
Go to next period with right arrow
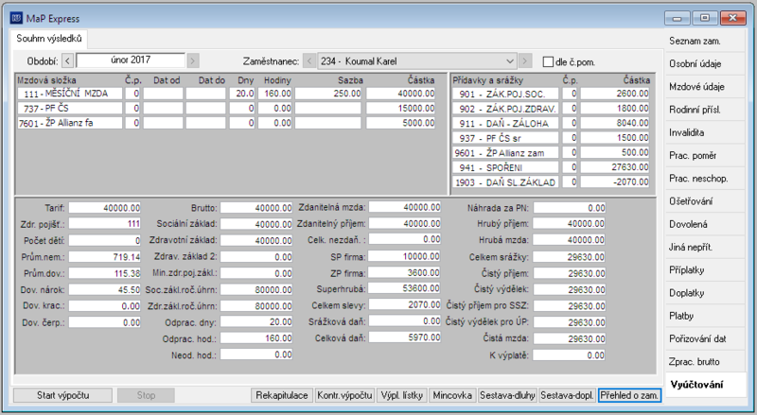[x=193, y=61]
